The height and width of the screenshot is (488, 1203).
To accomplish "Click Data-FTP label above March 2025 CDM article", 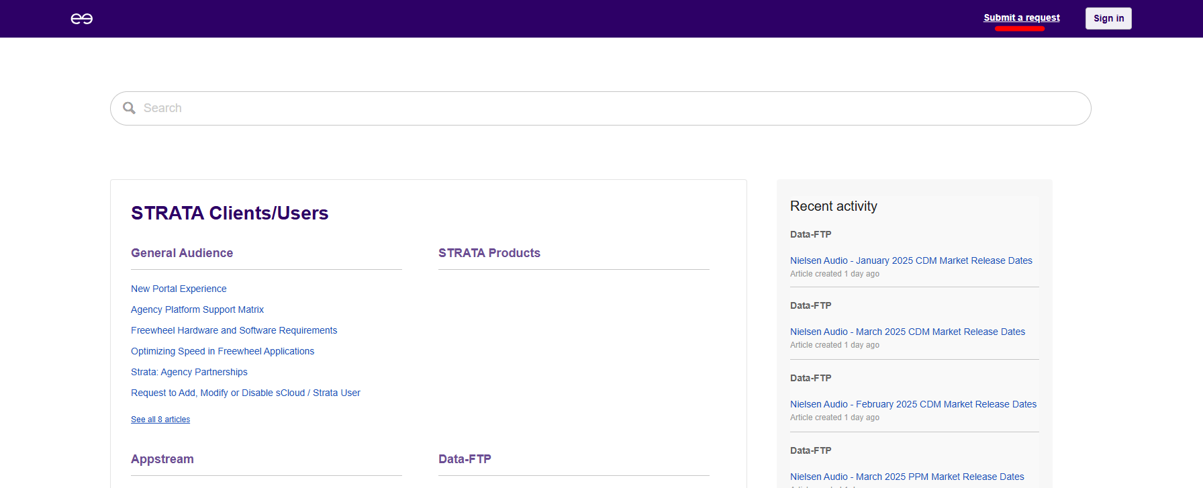I will tap(811, 305).
